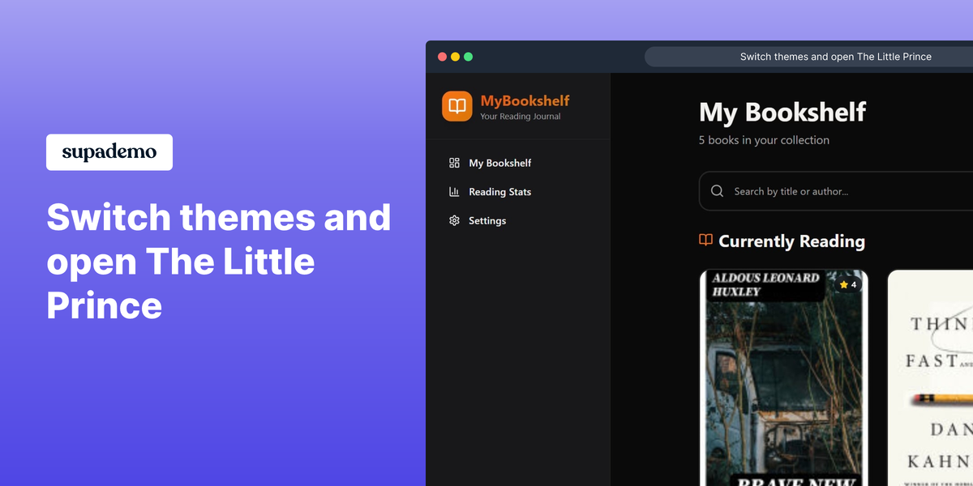Click the Reading Stats bar chart icon

coord(454,191)
